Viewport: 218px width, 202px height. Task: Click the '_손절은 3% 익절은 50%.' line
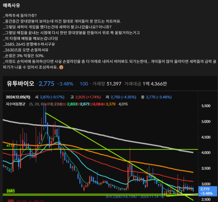point(23,56)
